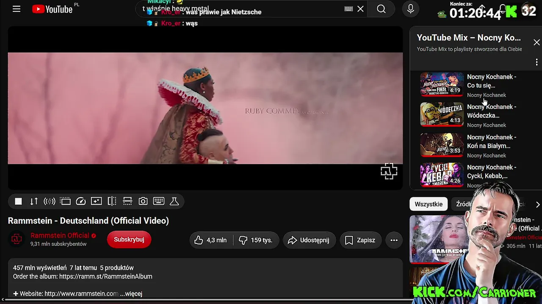542x304 pixels.
Task: Select the Wszystkie filter chip
Action: point(429,204)
